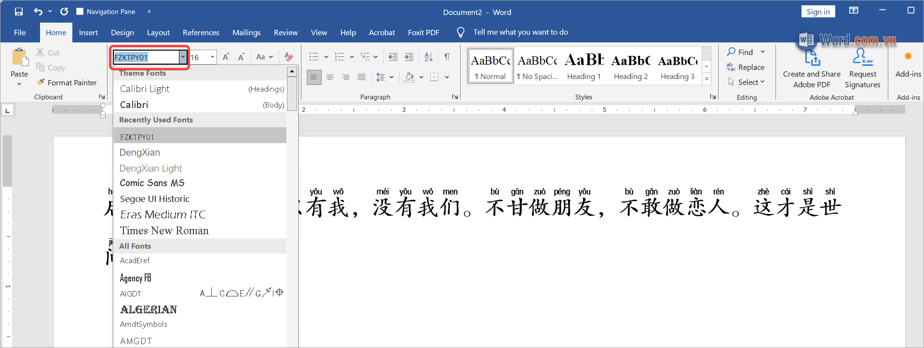Click the Clear All Formatting icon
Viewport: 924px width, 348px height.
click(x=289, y=57)
